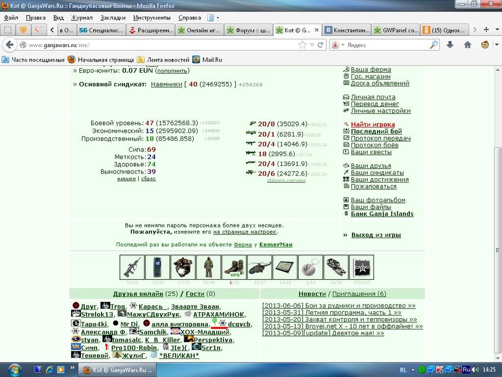This screenshot has height=377, width=502.
Task: Click the monkey face toolbar icon
Action: click(x=485, y=45)
